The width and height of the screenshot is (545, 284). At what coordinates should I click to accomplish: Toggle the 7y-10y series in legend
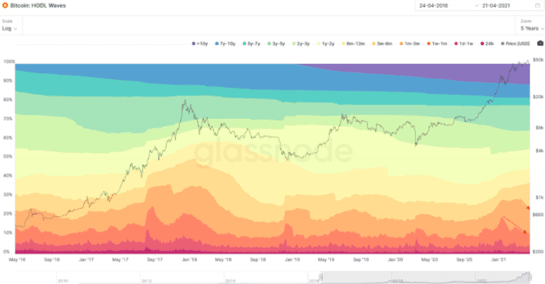(x=225, y=44)
